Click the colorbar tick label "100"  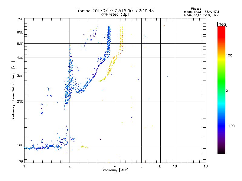(229, 56)
